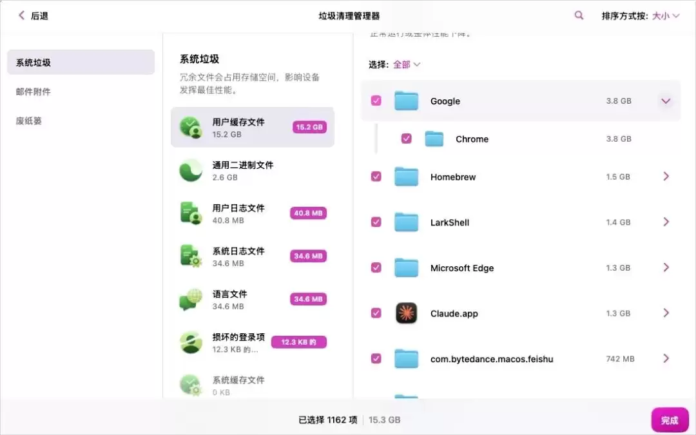
Task: Click the 系统缓存文件 icon
Action: tap(191, 385)
